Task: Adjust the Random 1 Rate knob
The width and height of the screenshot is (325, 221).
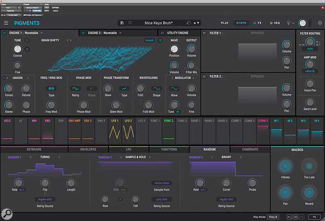Action: click(x=18, y=183)
